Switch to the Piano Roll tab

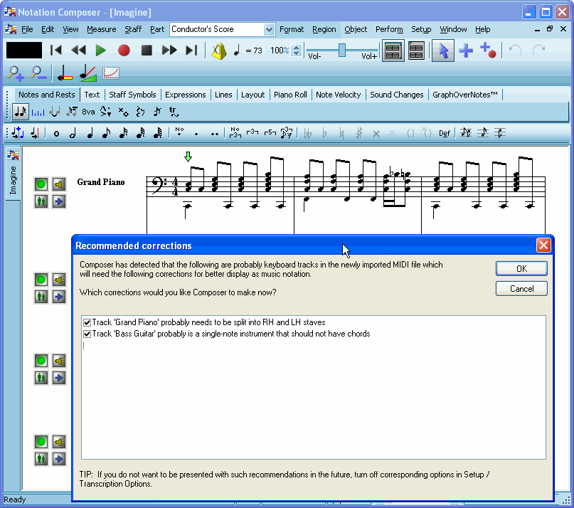[290, 95]
